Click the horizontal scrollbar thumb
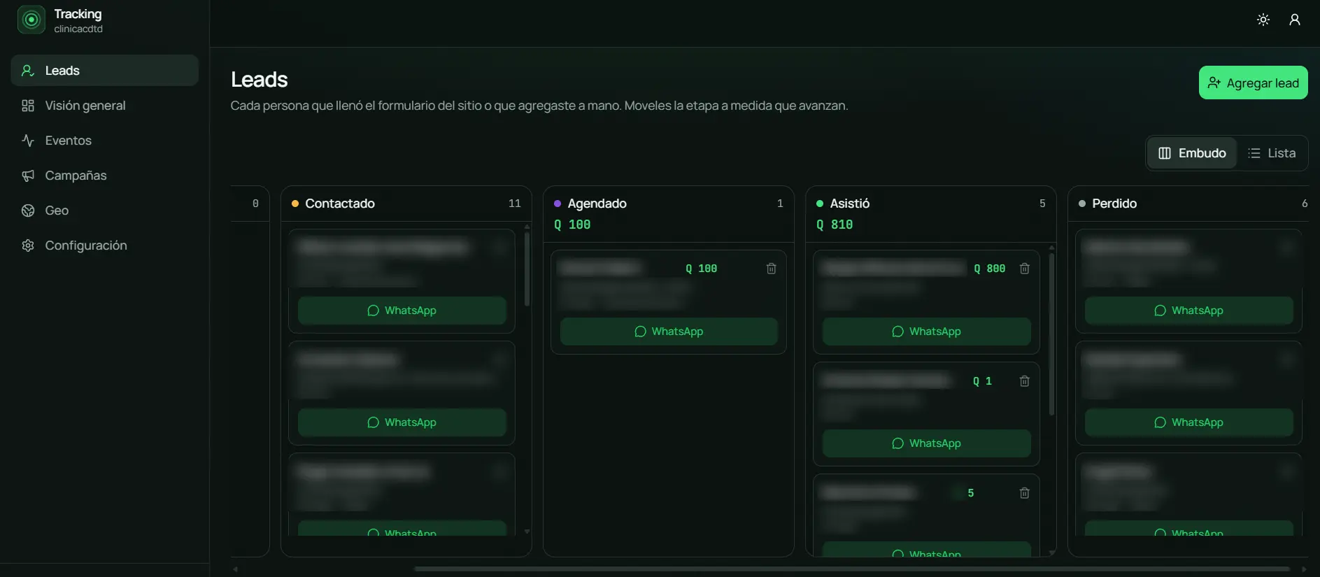Screen dimensions: 1320x577 click(x=851, y=569)
